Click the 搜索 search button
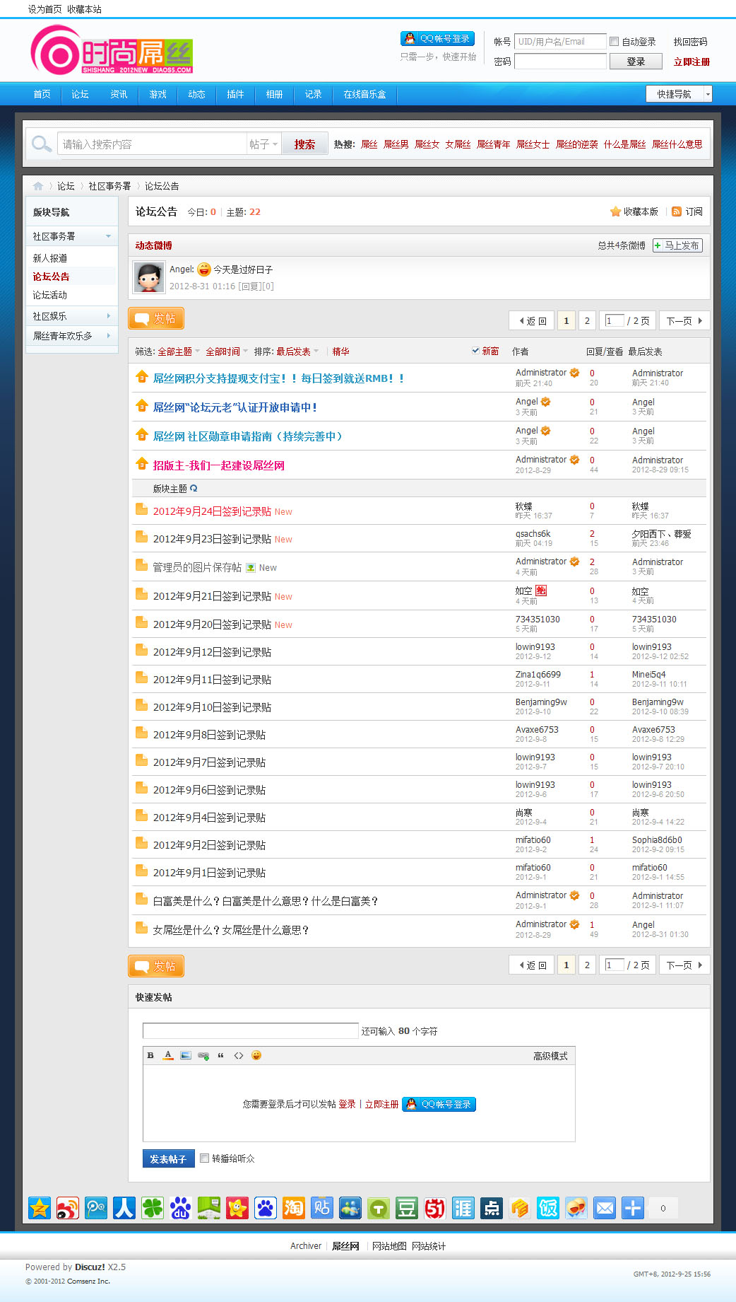Image resolution: width=736 pixels, height=1302 pixels. pos(304,144)
